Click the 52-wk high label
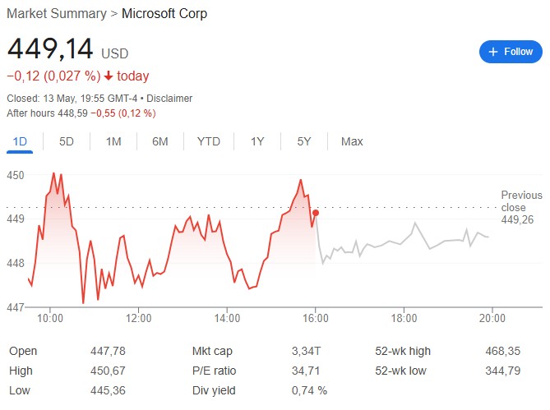 coord(403,351)
